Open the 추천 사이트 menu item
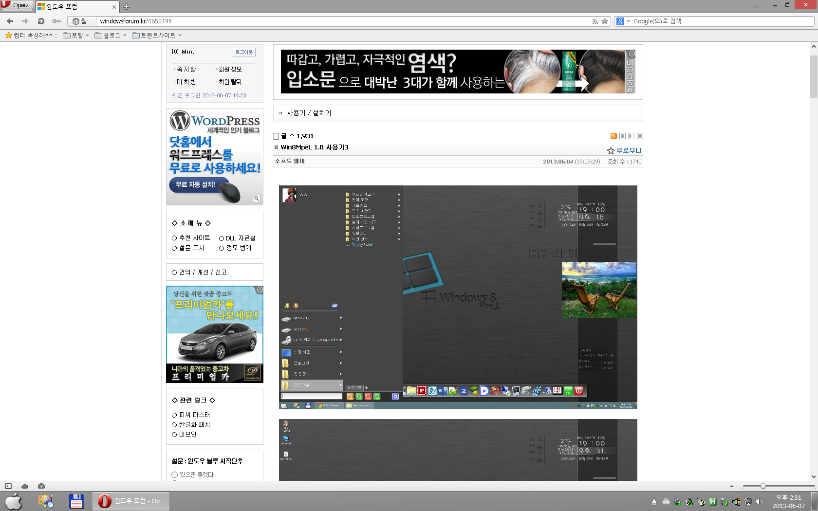Image resolution: width=818 pixels, height=511 pixels. click(x=194, y=238)
